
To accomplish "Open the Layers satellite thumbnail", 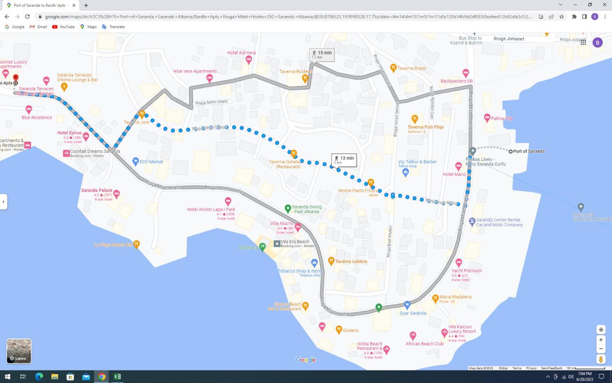I will 19,351.
